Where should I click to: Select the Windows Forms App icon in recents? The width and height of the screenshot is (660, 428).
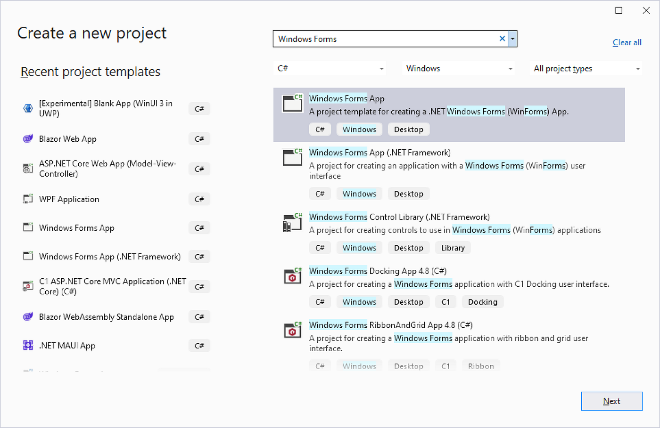pos(28,227)
